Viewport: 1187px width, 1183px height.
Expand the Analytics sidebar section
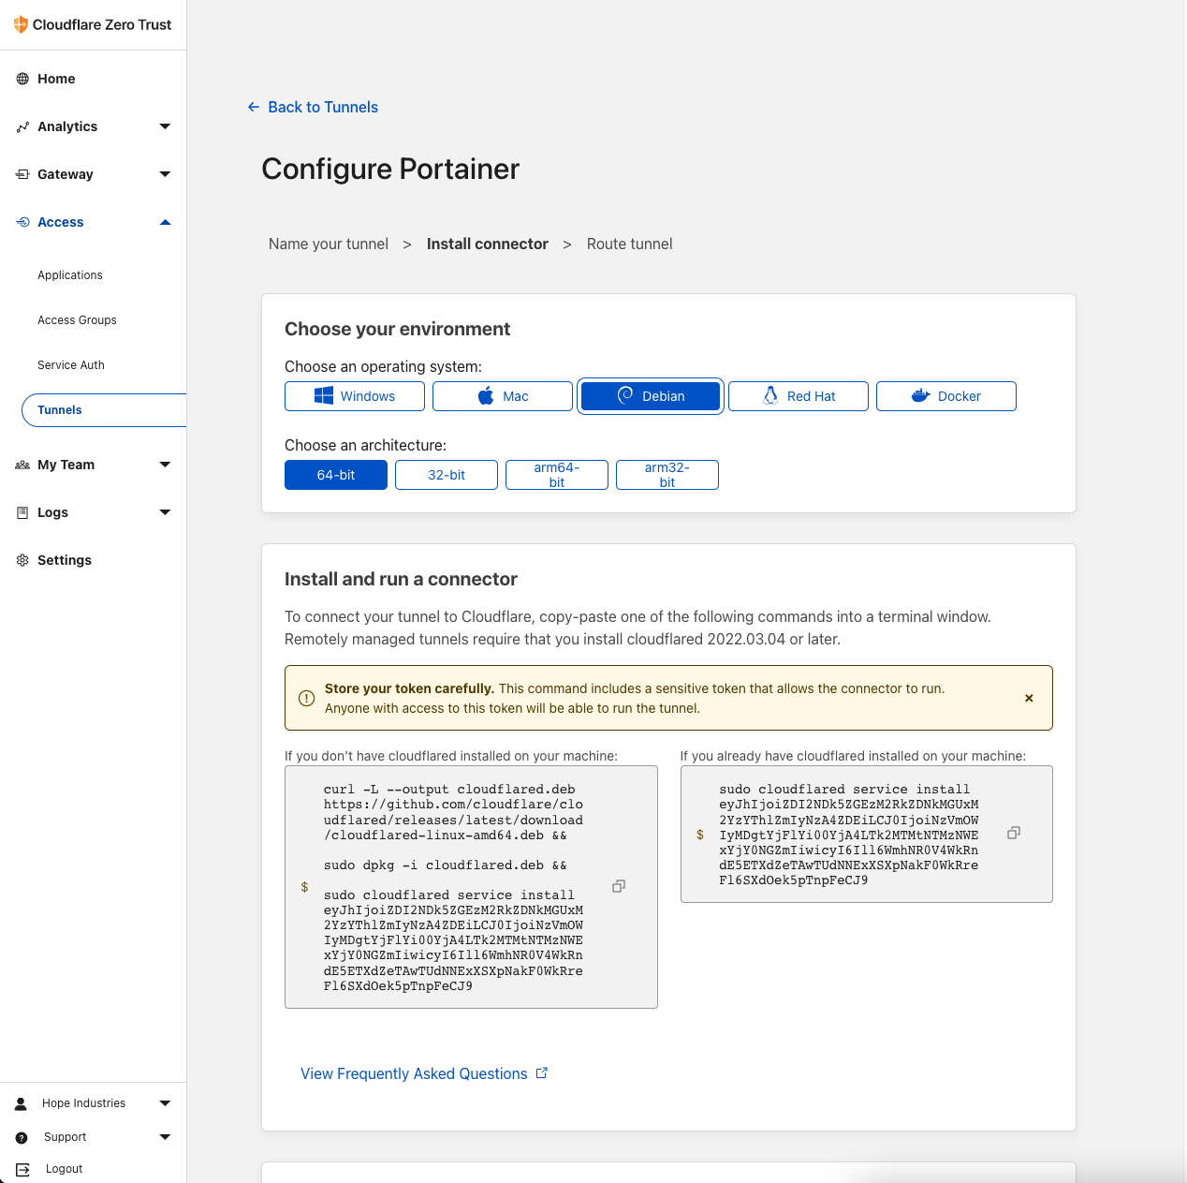tap(165, 126)
